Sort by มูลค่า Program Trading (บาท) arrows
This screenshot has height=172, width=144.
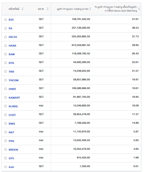coord(90,9)
